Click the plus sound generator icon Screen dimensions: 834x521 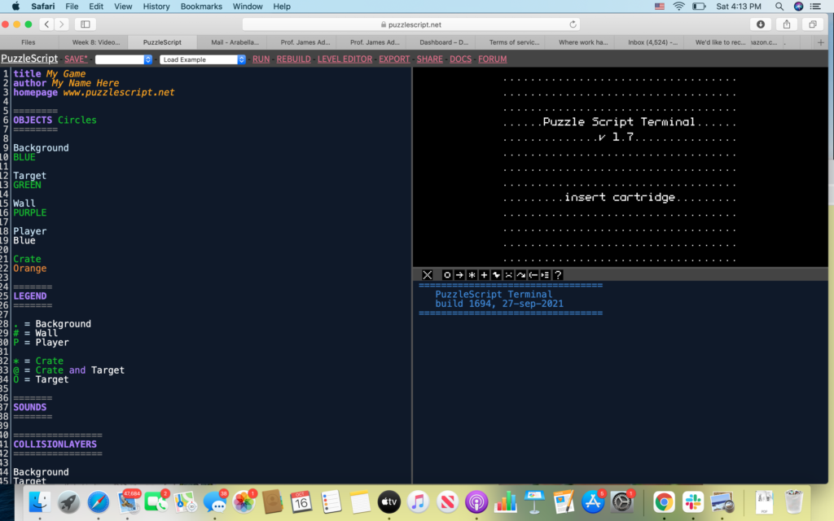click(484, 275)
